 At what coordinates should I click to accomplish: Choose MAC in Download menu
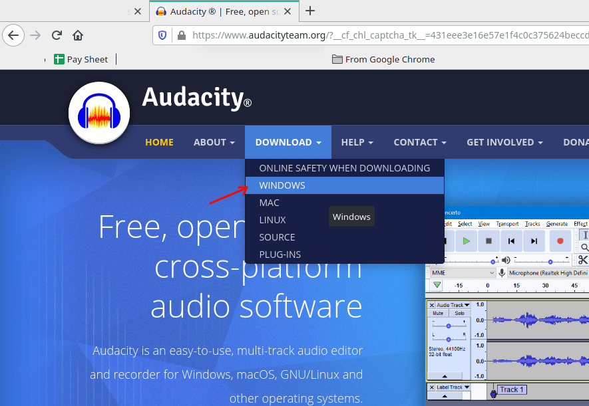(345, 203)
